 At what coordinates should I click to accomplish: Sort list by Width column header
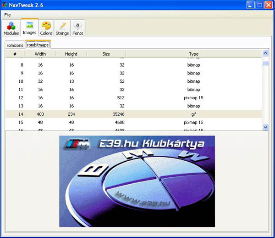(x=40, y=54)
